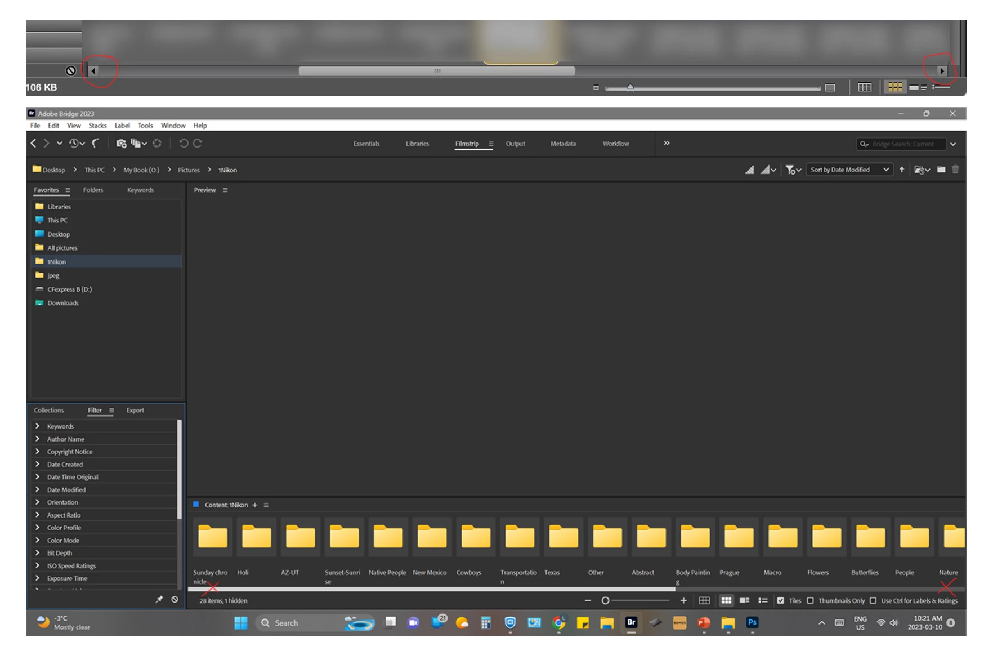Click clear filter icon in Filter panel
This screenshot has height=660, width=993.
(175, 600)
